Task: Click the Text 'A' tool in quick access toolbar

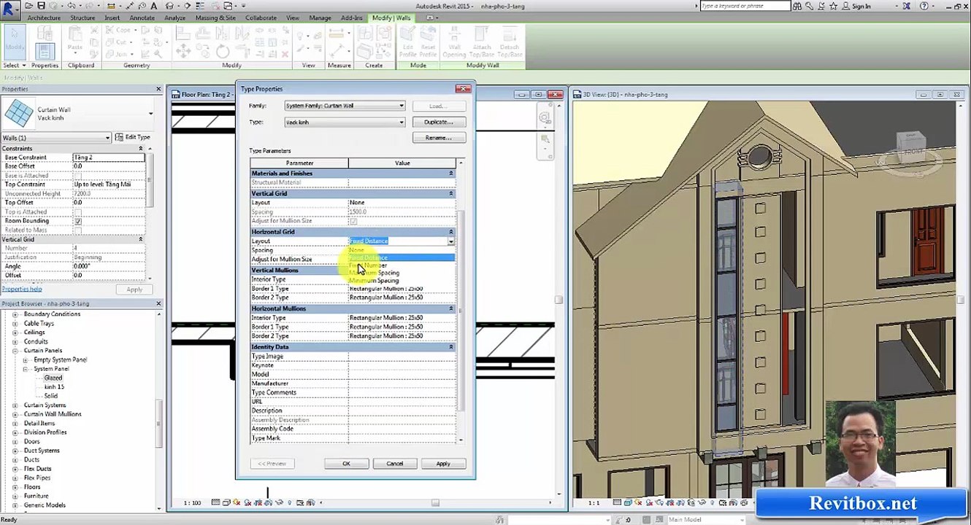Action: pos(153,6)
